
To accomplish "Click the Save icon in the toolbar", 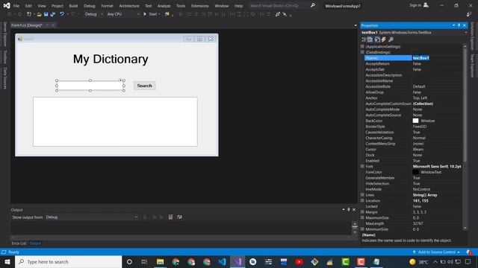I will (46, 14).
